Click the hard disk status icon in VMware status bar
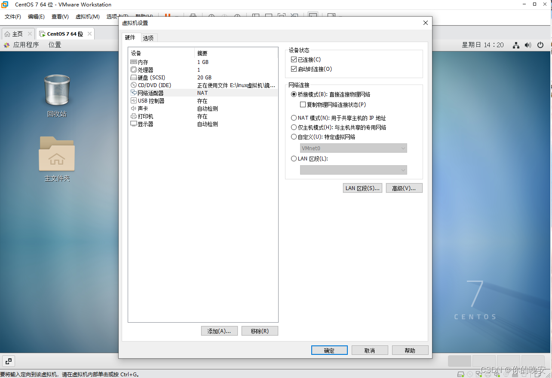This screenshot has height=378, width=552. [461, 374]
